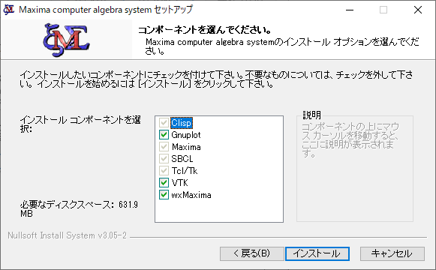Minimize the setup window
Image resolution: width=436 pixels, height=270 pixels.
pos(350,10)
